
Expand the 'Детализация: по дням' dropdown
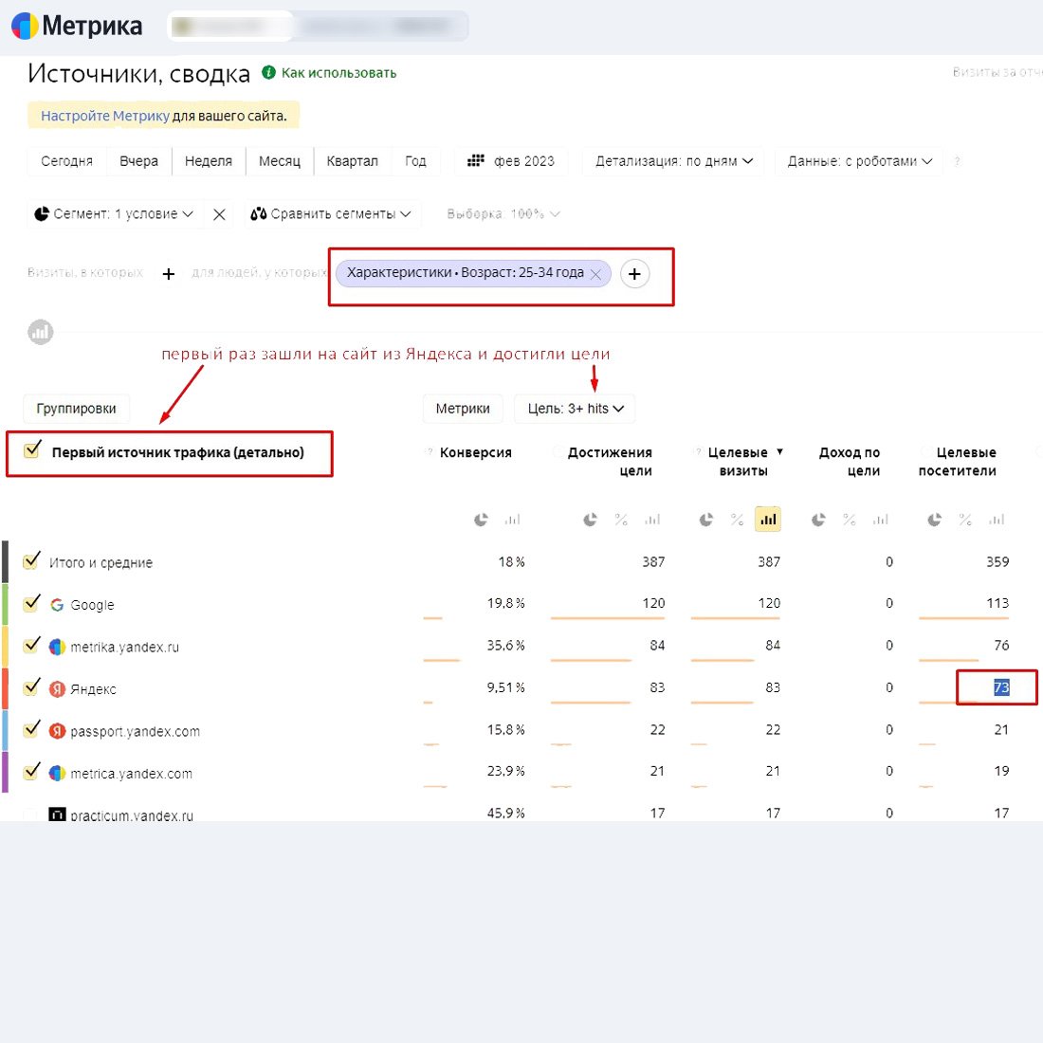pyautogui.click(x=673, y=161)
